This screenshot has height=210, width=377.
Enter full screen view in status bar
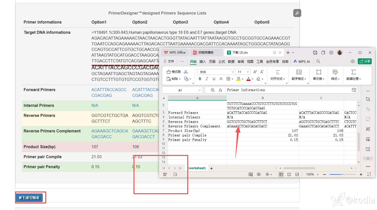pyautogui.click(x=369, y=174)
